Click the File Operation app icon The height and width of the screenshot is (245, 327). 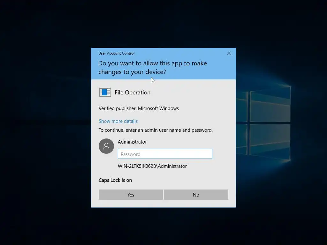pos(105,92)
